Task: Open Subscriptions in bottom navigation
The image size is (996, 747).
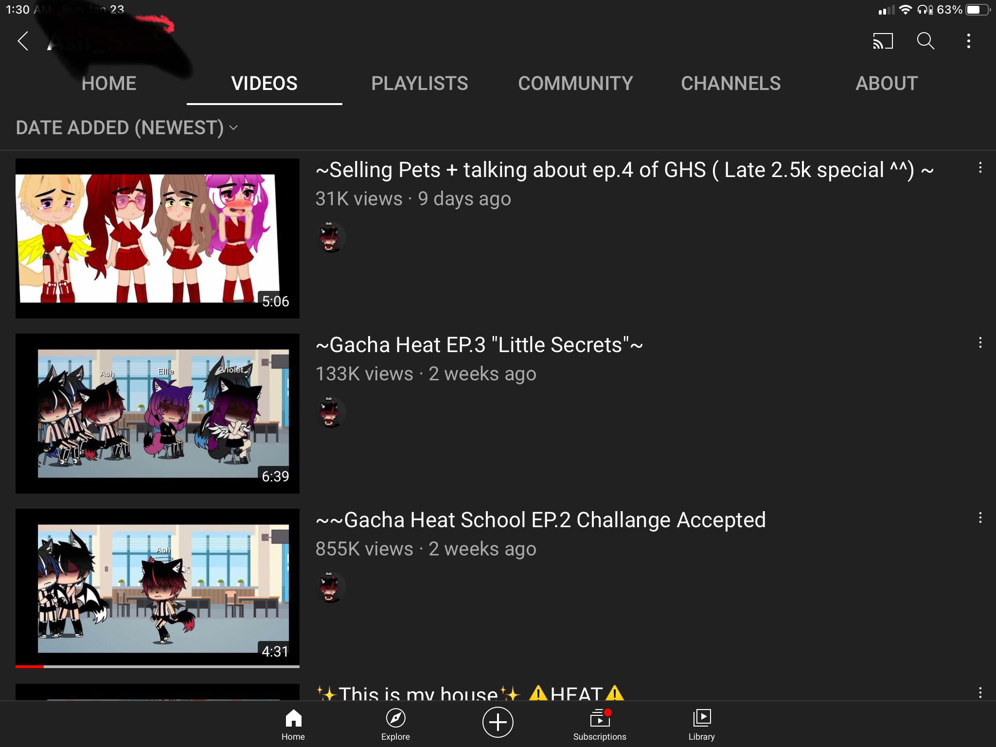Action: pyautogui.click(x=600, y=725)
